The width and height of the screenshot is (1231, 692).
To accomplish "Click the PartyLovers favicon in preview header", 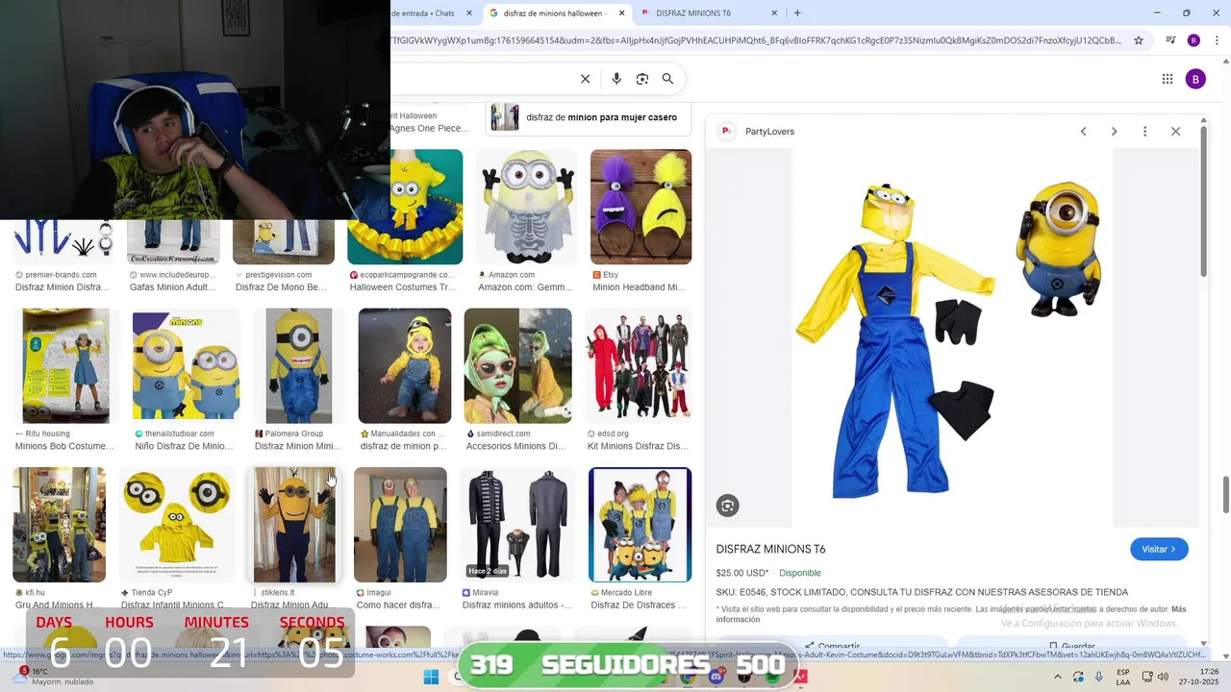I will (x=727, y=131).
